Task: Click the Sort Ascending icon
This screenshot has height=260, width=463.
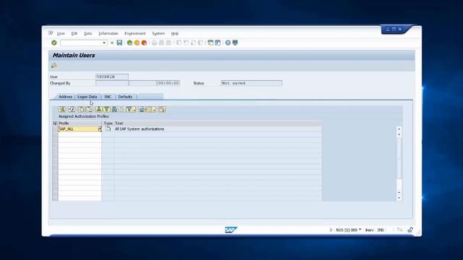Action: (99, 109)
